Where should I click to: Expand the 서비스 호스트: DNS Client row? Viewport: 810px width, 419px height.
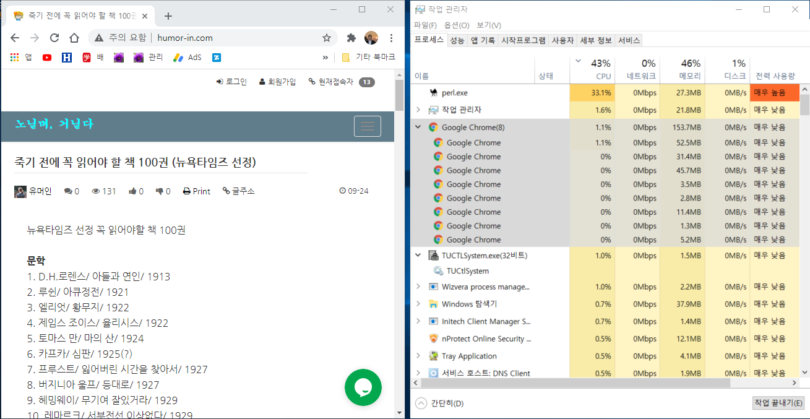coord(418,373)
